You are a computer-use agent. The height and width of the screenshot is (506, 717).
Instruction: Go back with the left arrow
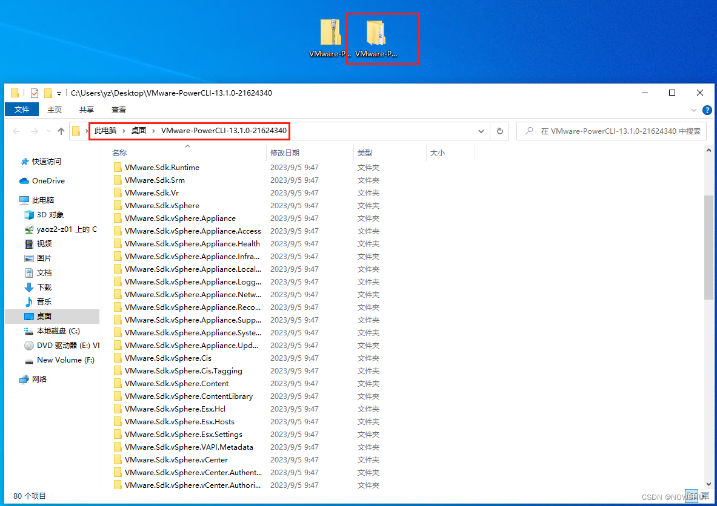click(16, 131)
